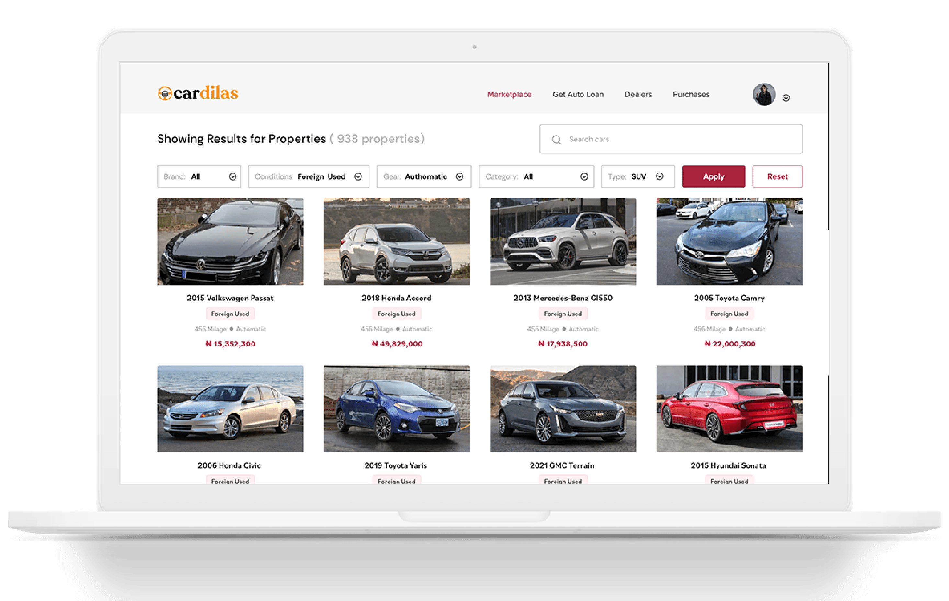This screenshot has width=949, height=601.
Task: Open the user profile avatar
Action: 764,94
